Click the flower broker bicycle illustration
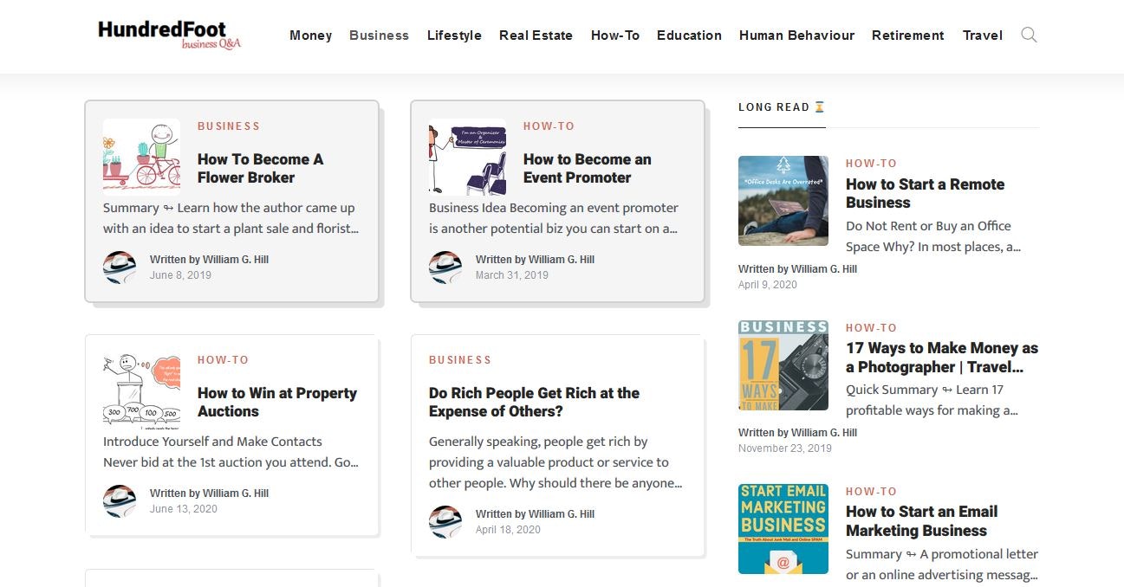This screenshot has width=1124, height=587. click(x=140, y=154)
